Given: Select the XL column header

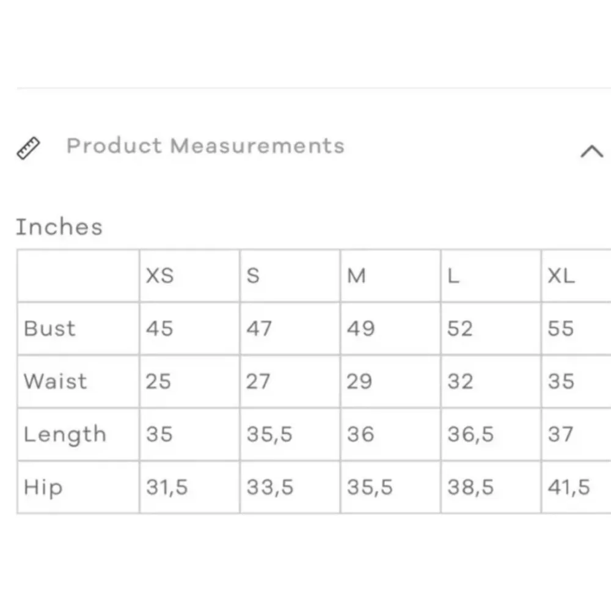Looking at the screenshot, I should [561, 276].
